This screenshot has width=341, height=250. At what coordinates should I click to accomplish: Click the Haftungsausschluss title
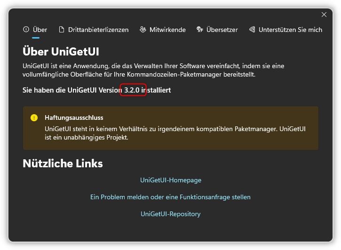pos(74,118)
